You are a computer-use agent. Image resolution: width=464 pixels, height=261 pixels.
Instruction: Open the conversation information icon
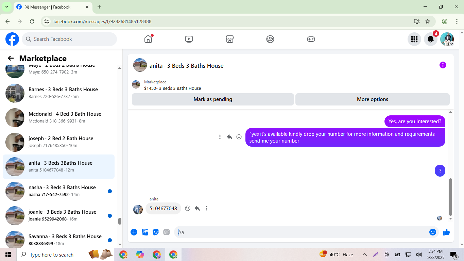pyautogui.click(x=443, y=65)
